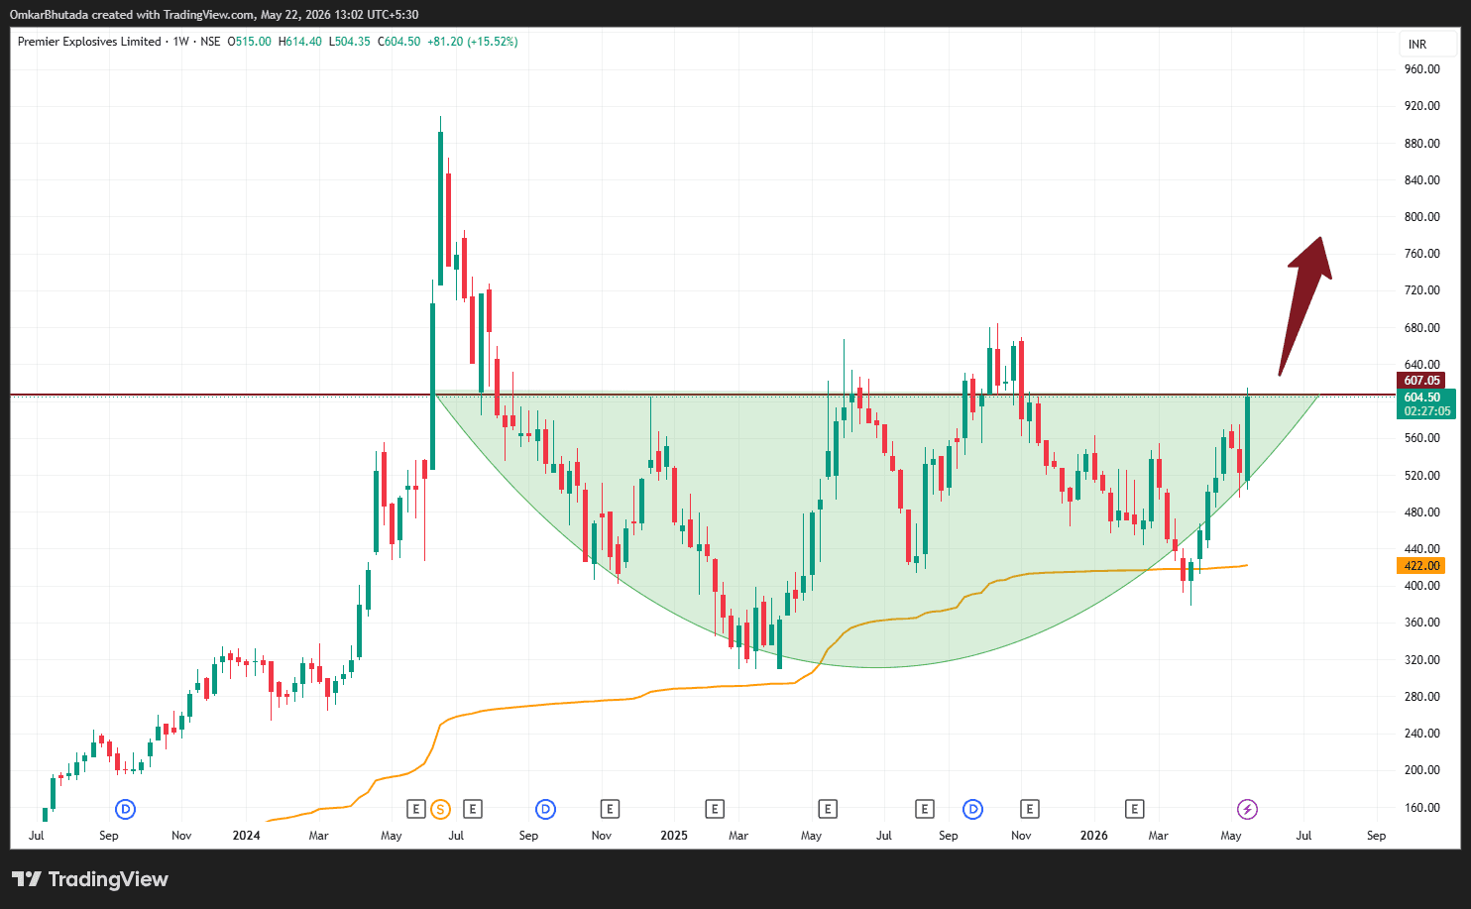Screen dimensions: 1471x909
Task: Click the dividend marker near Sep 2024
Action: pyautogui.click(x=545, y=810)
